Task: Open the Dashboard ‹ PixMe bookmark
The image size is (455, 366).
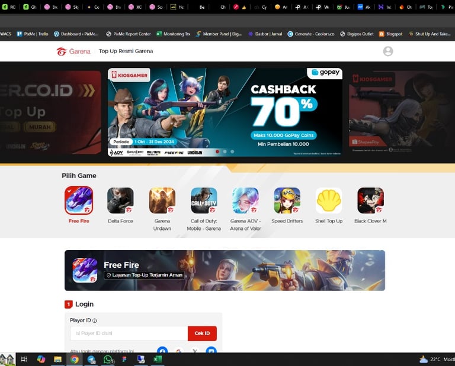Action: pyautogui.click(x=76, y=34)
